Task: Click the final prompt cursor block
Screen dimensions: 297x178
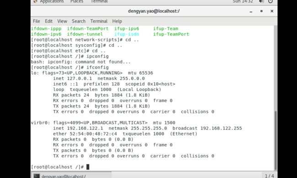Action: click(x=88, y=167)
